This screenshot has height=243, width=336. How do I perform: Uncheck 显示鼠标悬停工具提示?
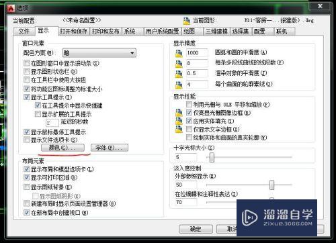tap(27, 132)
